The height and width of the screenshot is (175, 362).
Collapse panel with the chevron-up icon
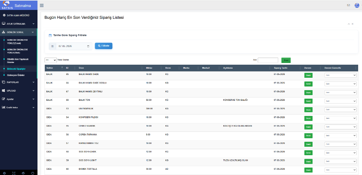(349, 24)
